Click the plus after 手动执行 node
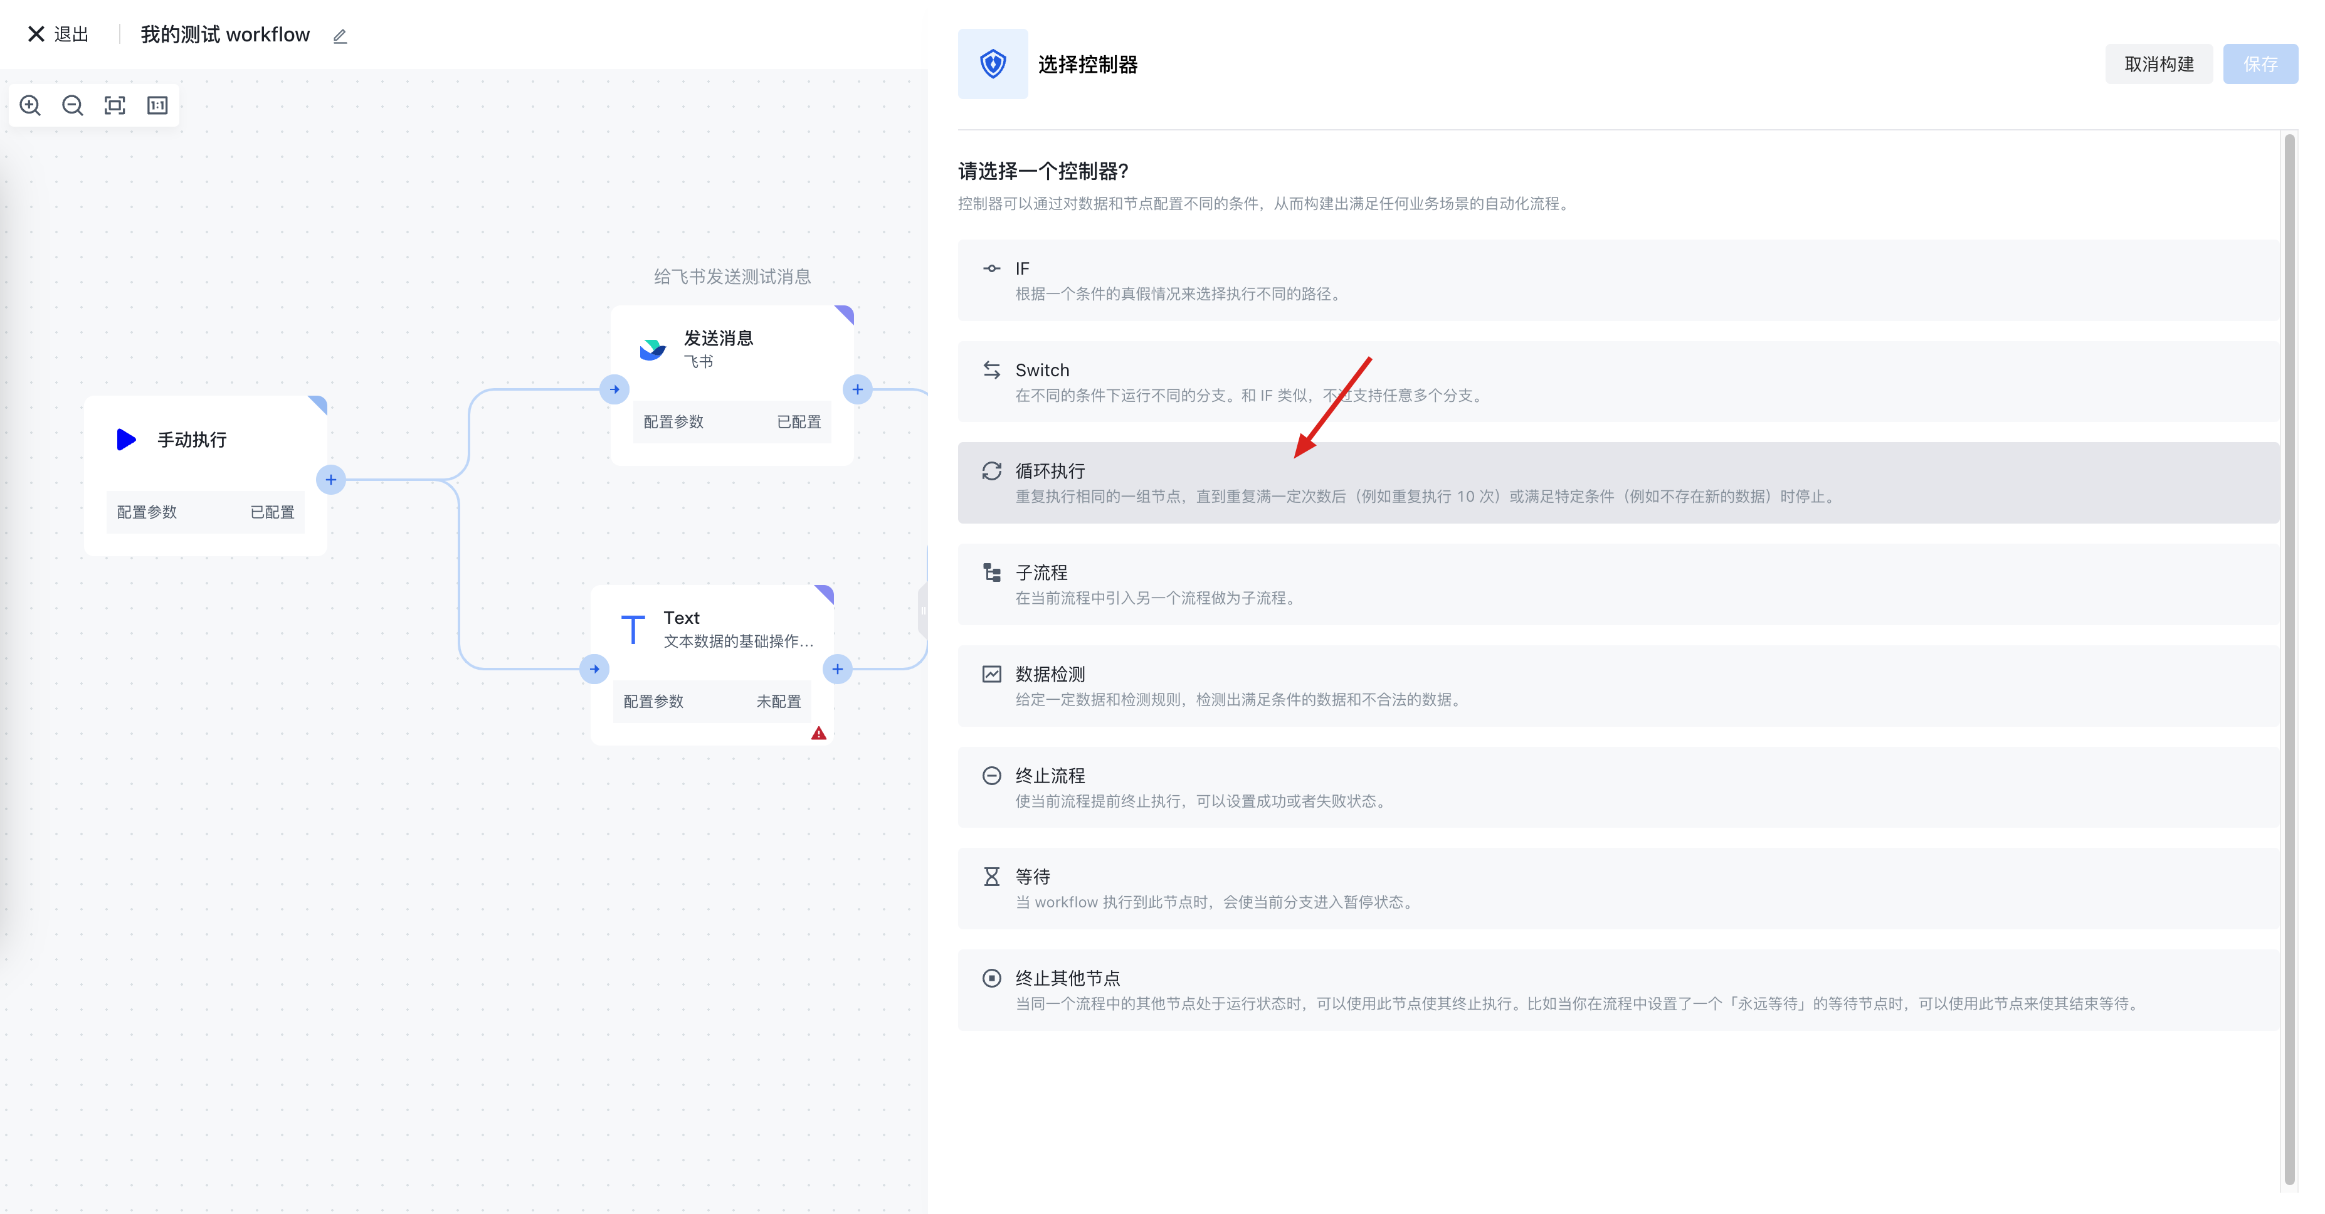The height and width of the screenshot is (1214, 2325). [331, 480]
